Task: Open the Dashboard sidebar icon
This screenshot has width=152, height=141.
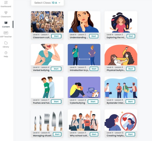Action: coord(6,3)
